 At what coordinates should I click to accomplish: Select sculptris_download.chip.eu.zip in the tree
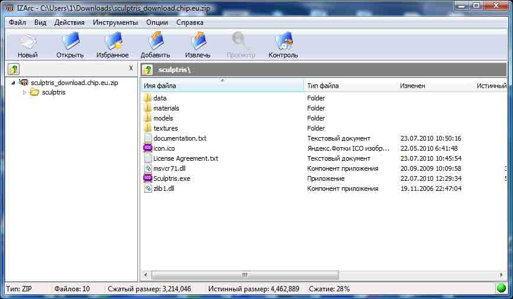pyautogui.click(x=75, y=83)
